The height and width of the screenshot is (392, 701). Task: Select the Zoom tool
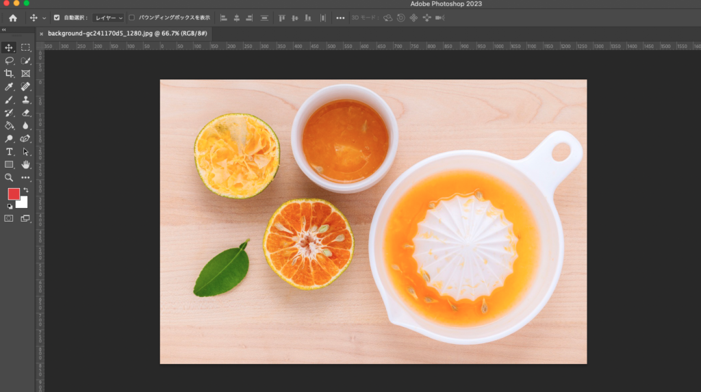coord(9,177)
